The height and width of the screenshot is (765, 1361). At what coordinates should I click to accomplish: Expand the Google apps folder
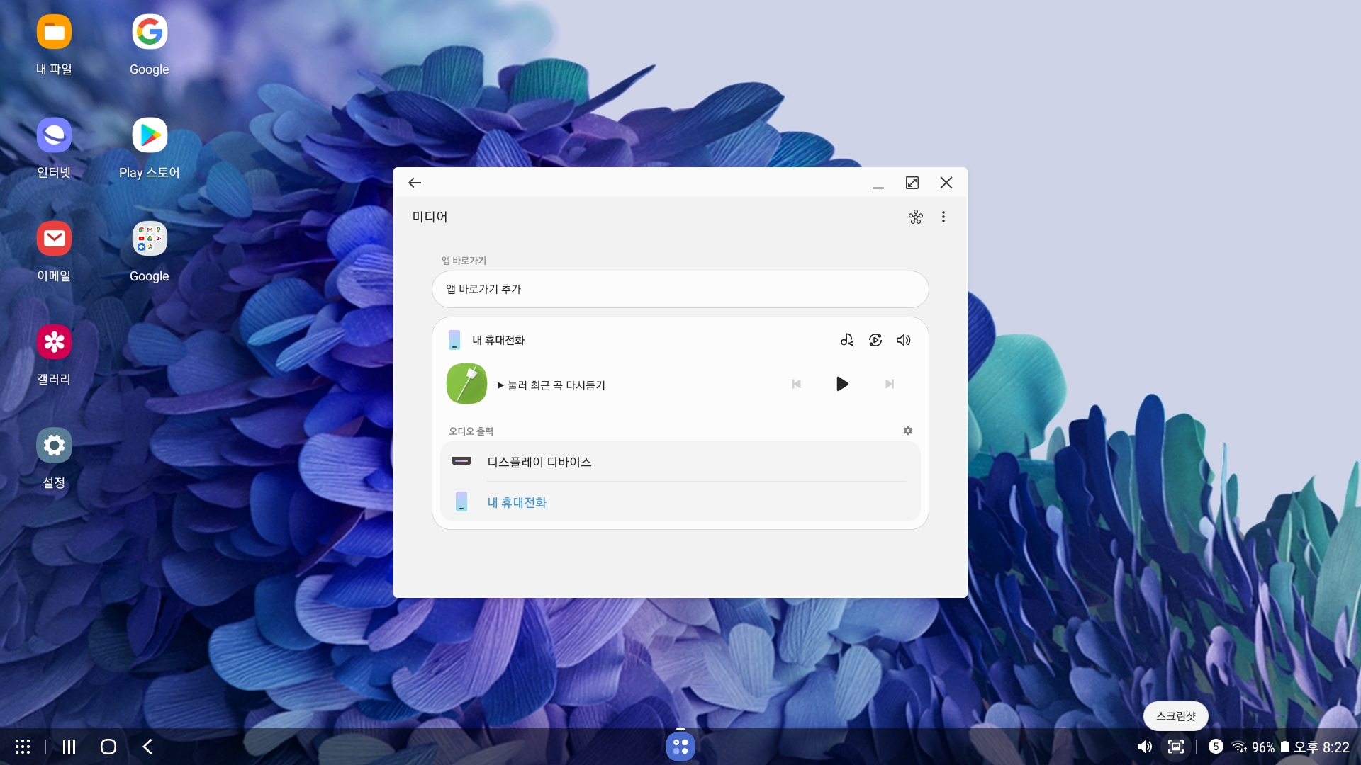click(x=150, y=239)
